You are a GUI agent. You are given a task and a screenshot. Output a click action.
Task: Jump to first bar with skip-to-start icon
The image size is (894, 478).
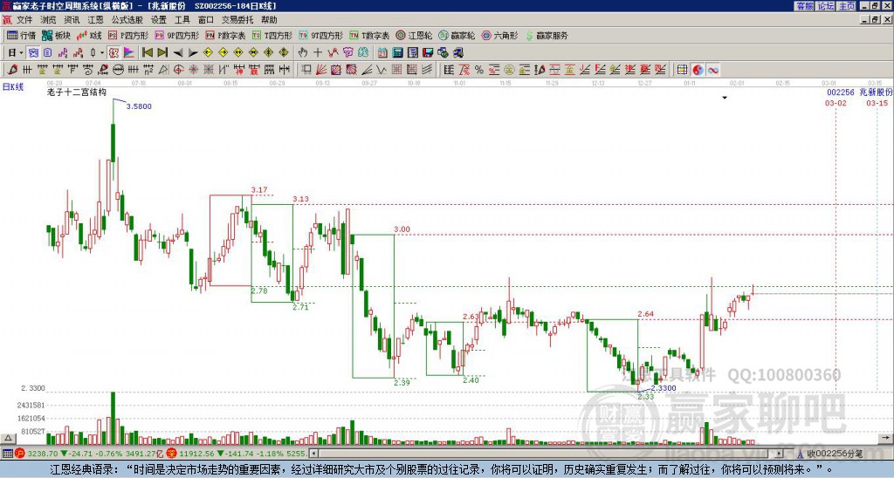pos(148,52)
